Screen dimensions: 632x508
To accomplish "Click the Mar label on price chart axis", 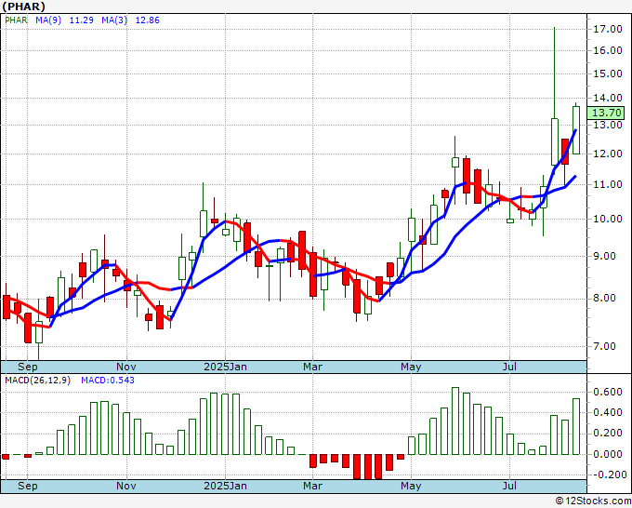I will [313, 367].
